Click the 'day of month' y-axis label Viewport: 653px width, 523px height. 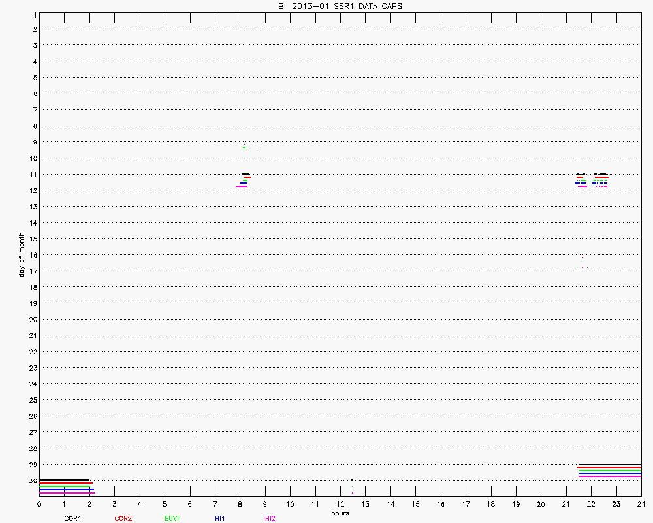(x=22, y=254)
